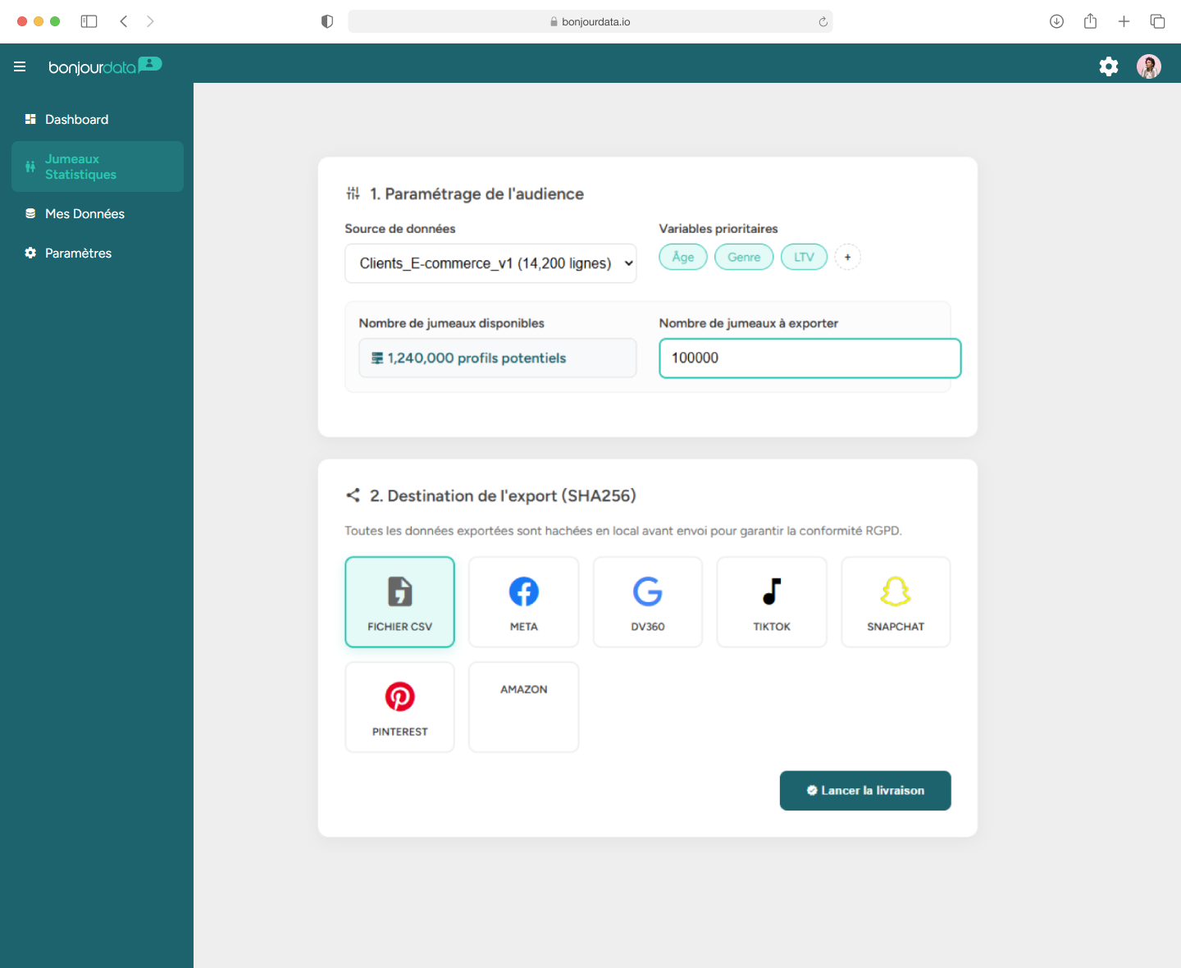
Task: Click Lancer la livraison button
Action: click(x=864, y=791)
